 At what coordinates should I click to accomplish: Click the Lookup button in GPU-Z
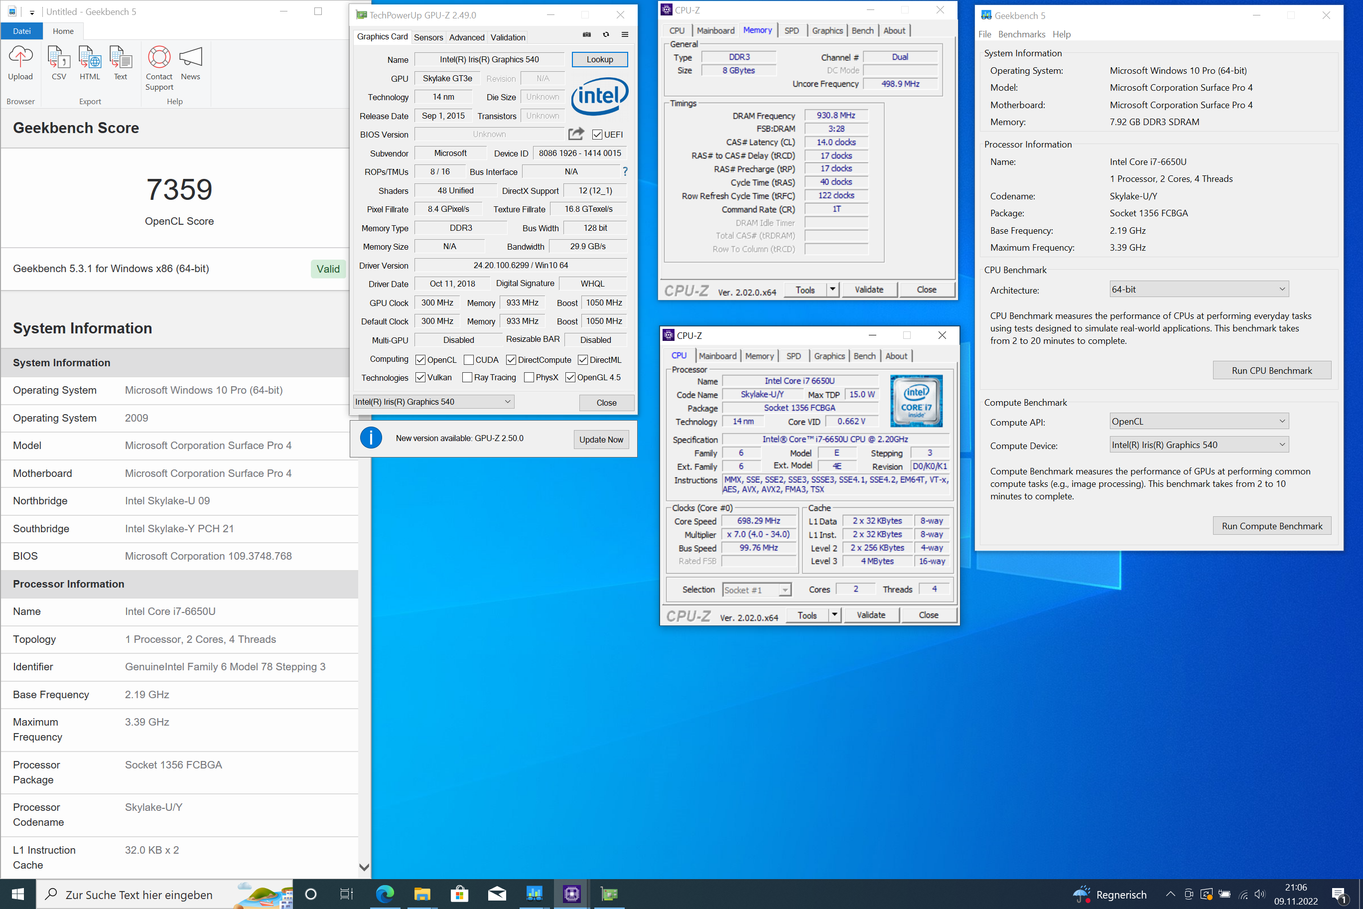[599, 59]
